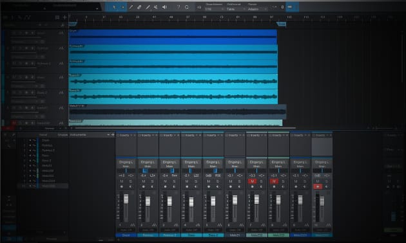Open Inserts dropdown arrow on Melo223 channel

[284, 135]
